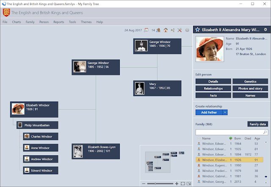
Task: Open the Help menu
Action: 100,22
